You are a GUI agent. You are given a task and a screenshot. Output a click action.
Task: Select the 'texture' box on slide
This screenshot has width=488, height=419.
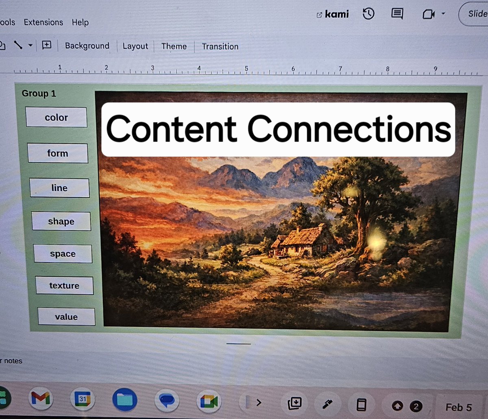[64, 286]
